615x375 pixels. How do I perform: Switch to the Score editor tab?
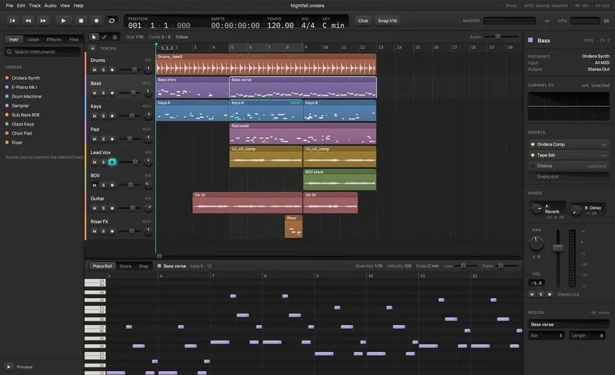[126, 266]
